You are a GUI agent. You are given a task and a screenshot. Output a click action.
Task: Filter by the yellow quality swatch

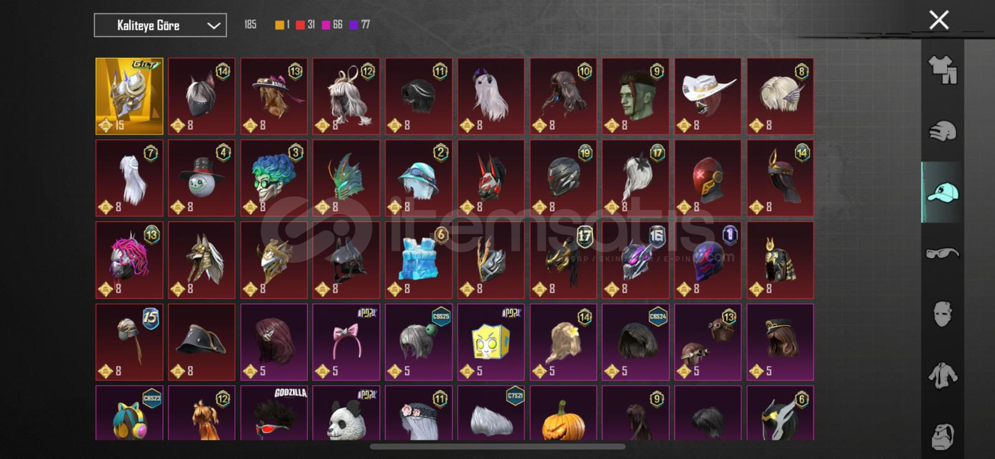(x=280, y=25)
